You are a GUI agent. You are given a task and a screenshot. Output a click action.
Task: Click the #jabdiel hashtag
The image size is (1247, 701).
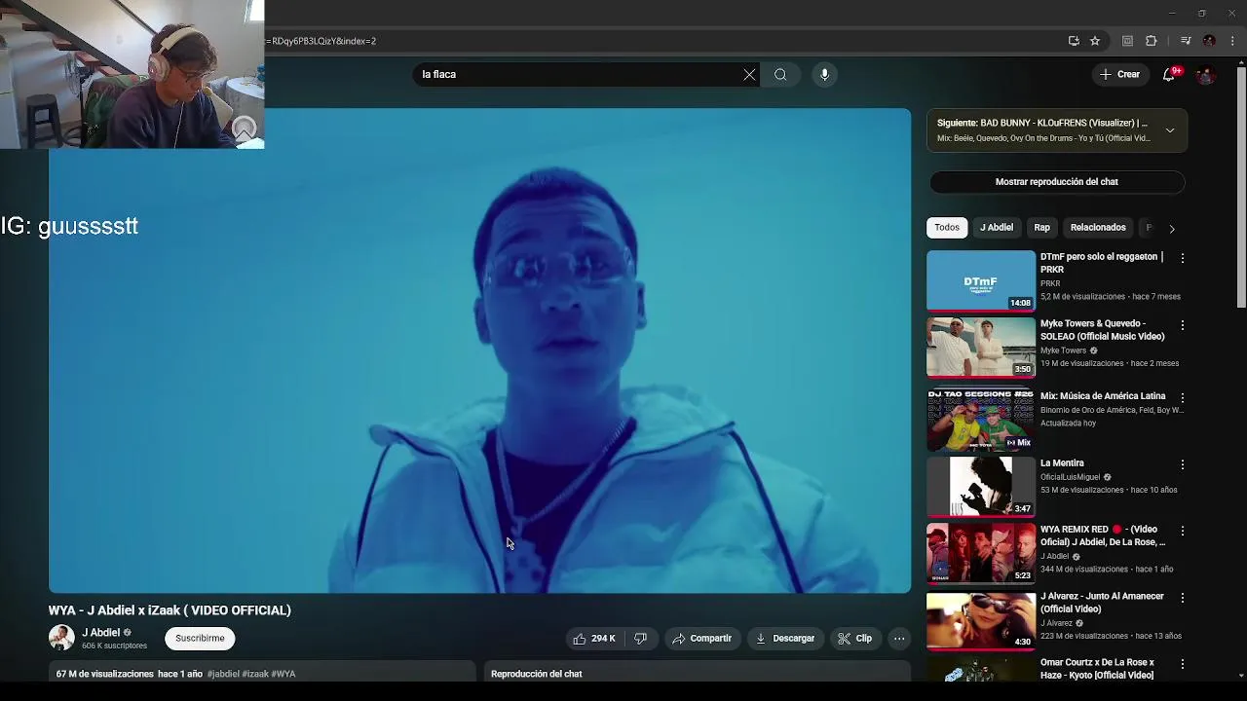pos(223,674)
